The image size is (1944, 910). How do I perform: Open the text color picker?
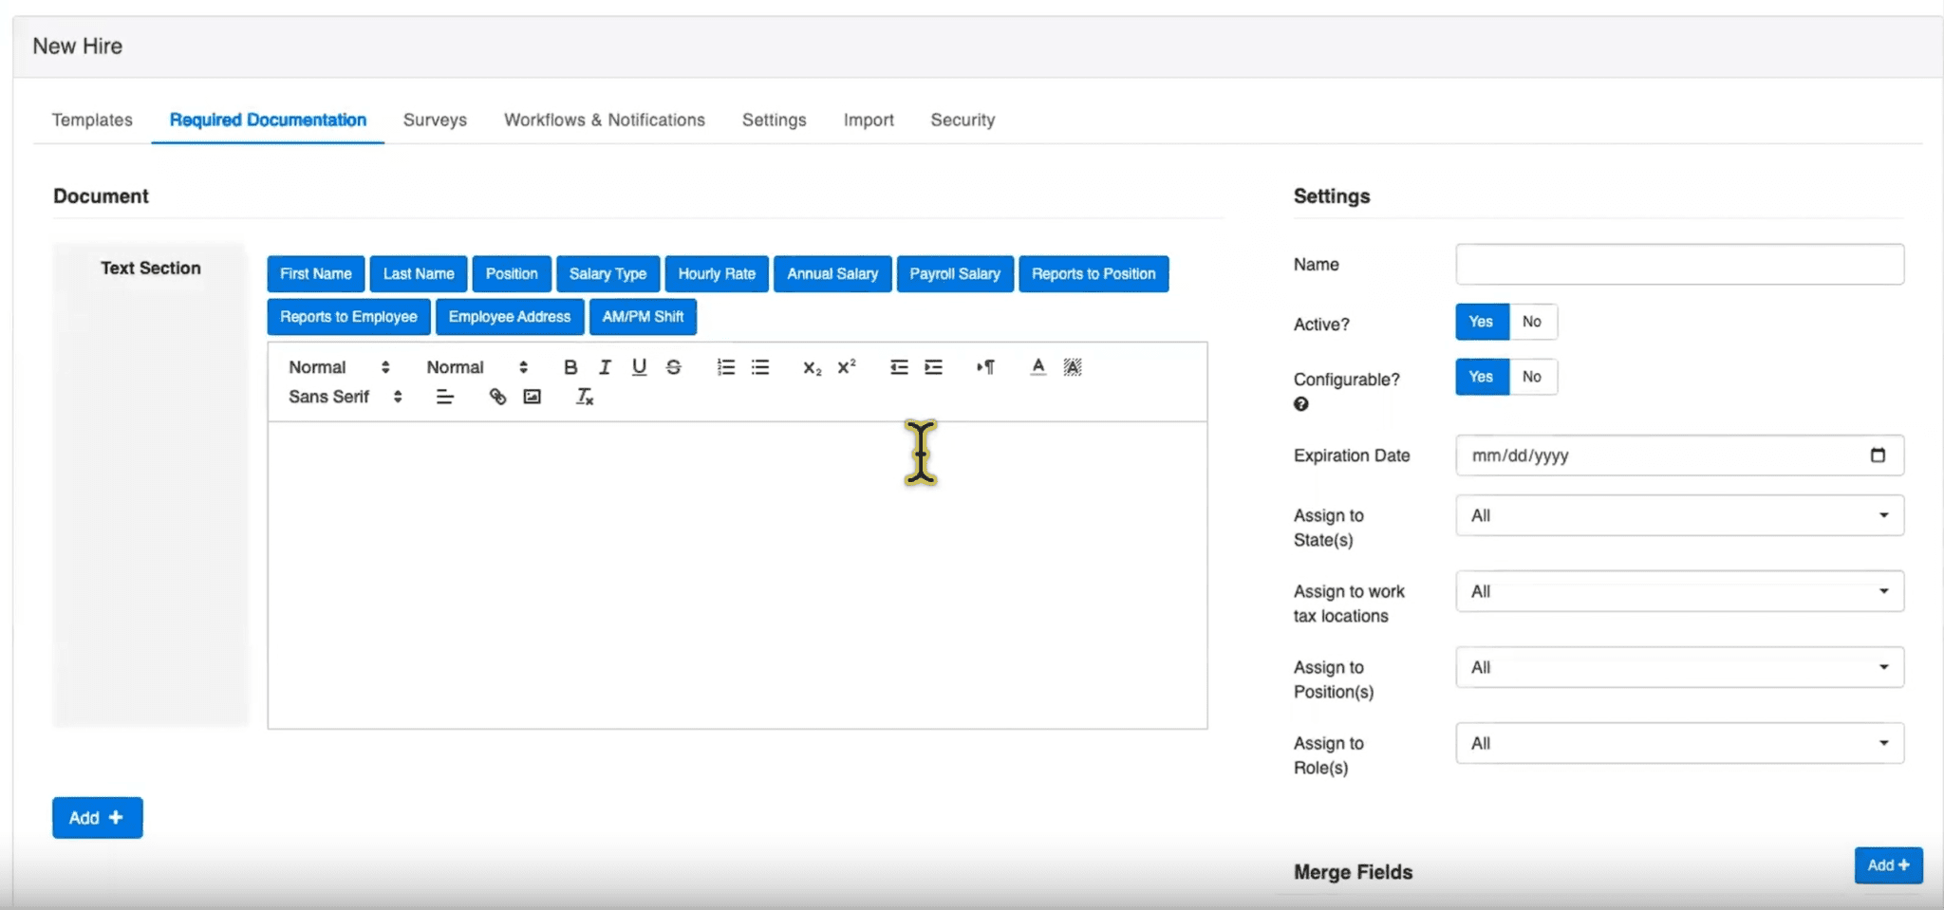1037,367
